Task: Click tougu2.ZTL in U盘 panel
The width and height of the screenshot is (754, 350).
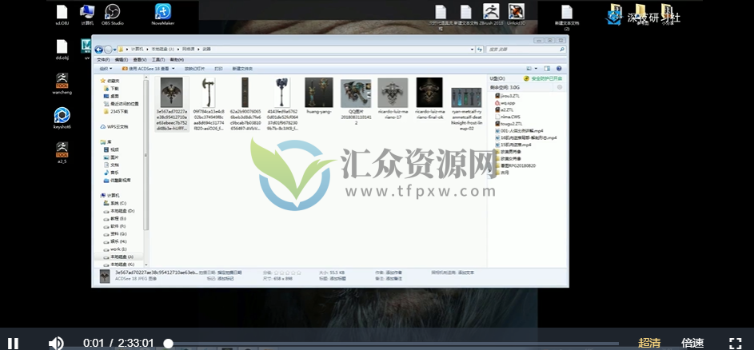Action: pos(509,124)
